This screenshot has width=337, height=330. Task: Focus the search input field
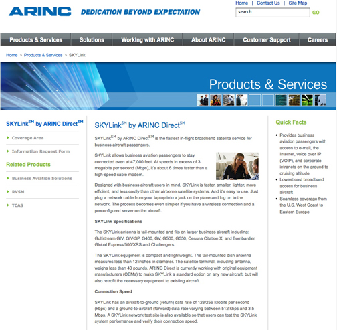[273, 12]
